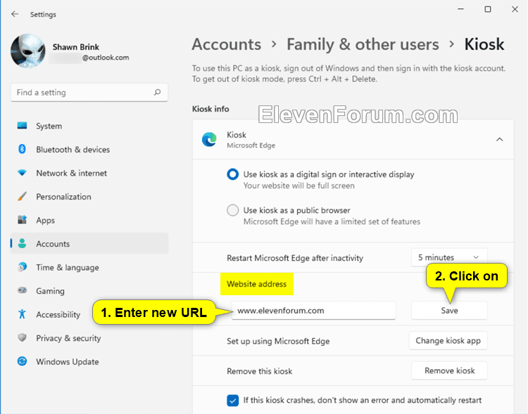Viewport: 528px width, 414px height.
Task: Click the Bluetooth icon in sidebar
Action: tap(23, 149)
